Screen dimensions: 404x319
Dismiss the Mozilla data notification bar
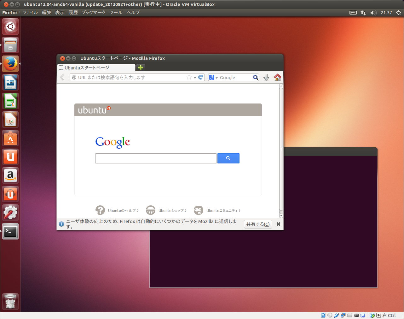(279, 224)
